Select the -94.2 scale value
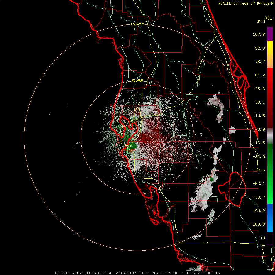The width and height of the screenshot is (275, 275). (x=259, y=211)
